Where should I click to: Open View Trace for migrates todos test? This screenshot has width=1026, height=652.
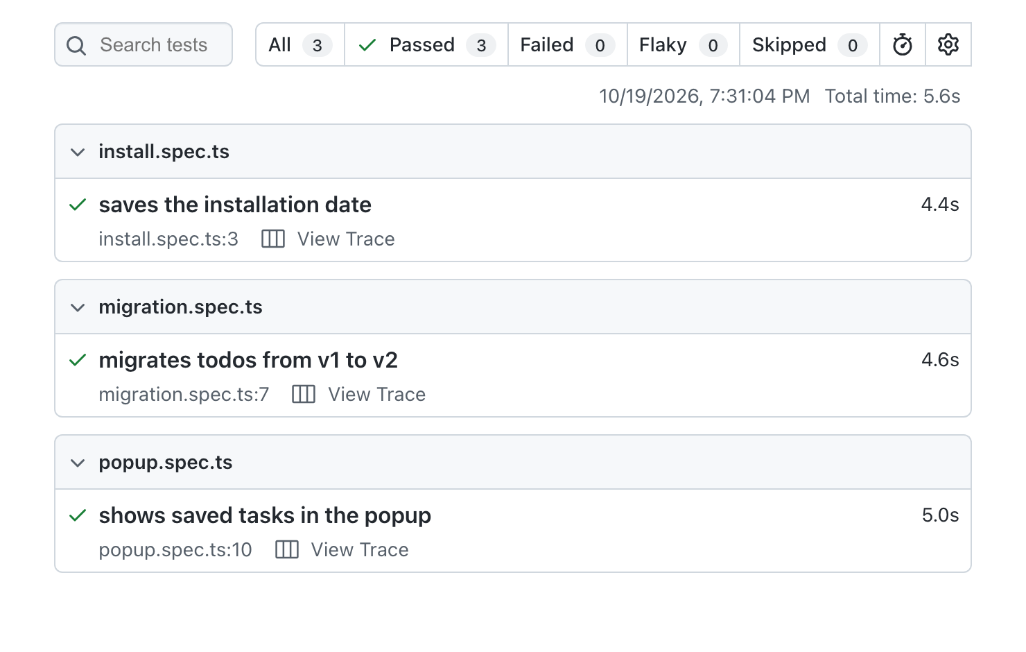click(x=376, y=395)
